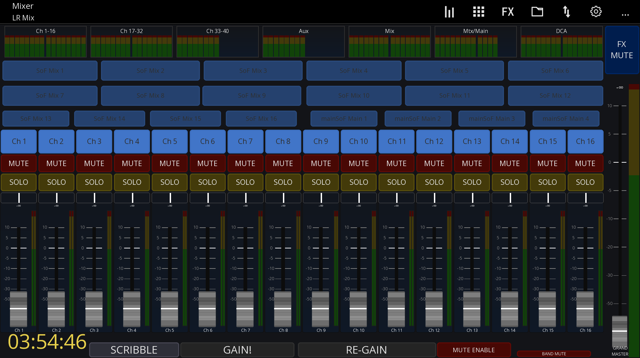Solo channel 12
640x358 pixels.
tap(434, 182)
